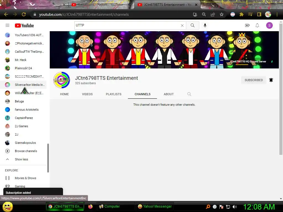Open Yahoo! Messenger from taskbar
This screenshot has height=212, width=283.
pyautogui.click(x=154, y=206)
